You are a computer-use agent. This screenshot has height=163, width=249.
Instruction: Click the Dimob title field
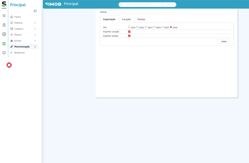coord(166,12)
